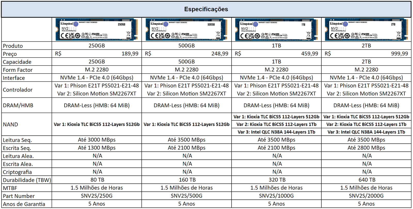The image size is (413, 209).
Task: Click the Até 3000 MBps read speed cell
Action: coord(97,140)
